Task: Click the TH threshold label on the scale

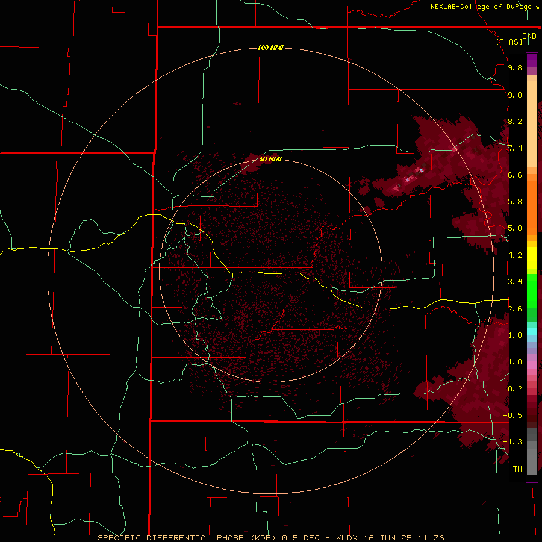Action: 517,469
